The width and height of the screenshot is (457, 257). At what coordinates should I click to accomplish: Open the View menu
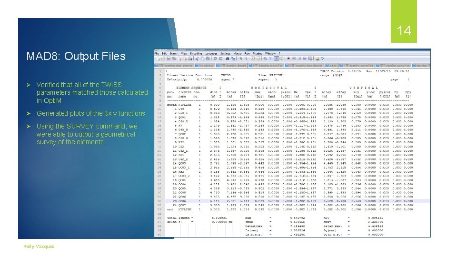coord(184,54)
